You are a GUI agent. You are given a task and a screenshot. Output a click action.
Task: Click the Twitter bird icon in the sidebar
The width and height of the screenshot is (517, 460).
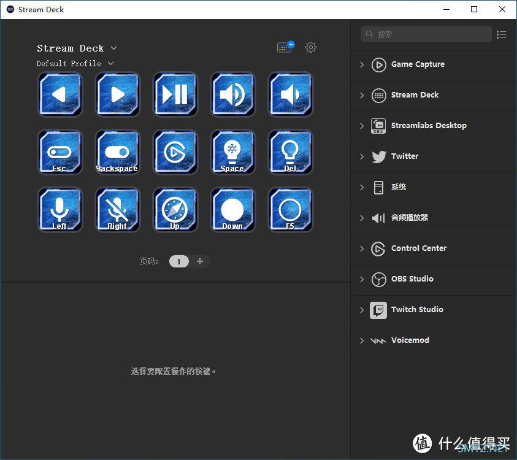[378, 156]
